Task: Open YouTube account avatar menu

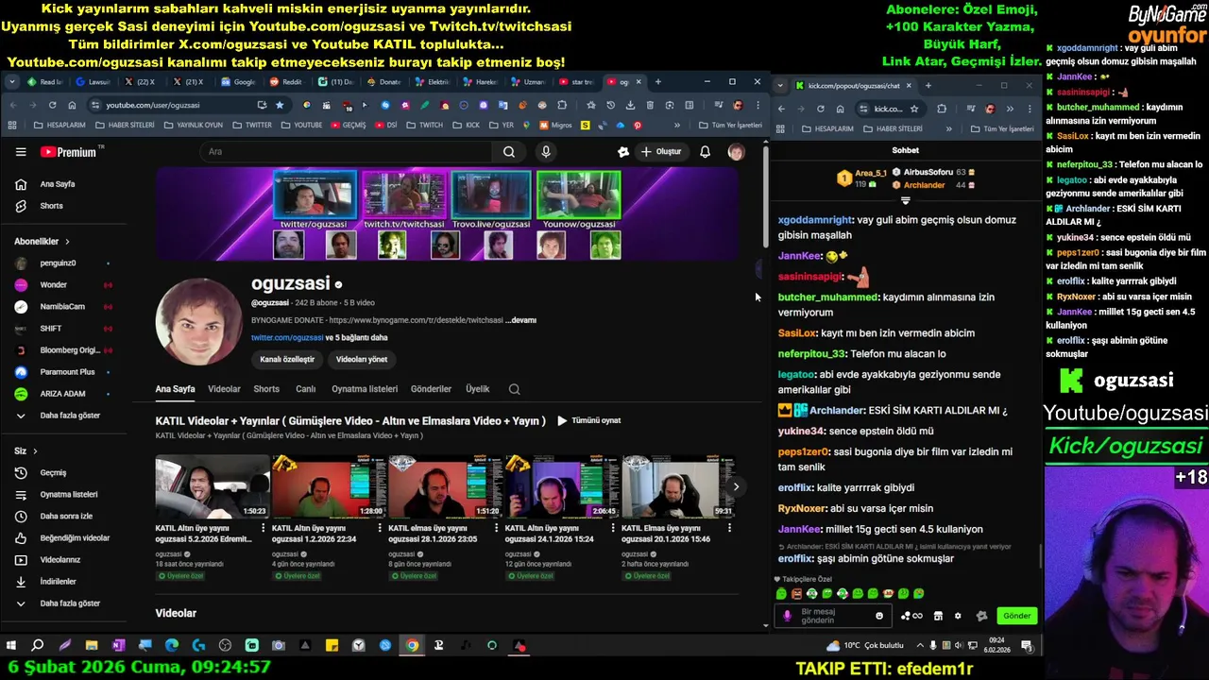Action: (736, 152)
